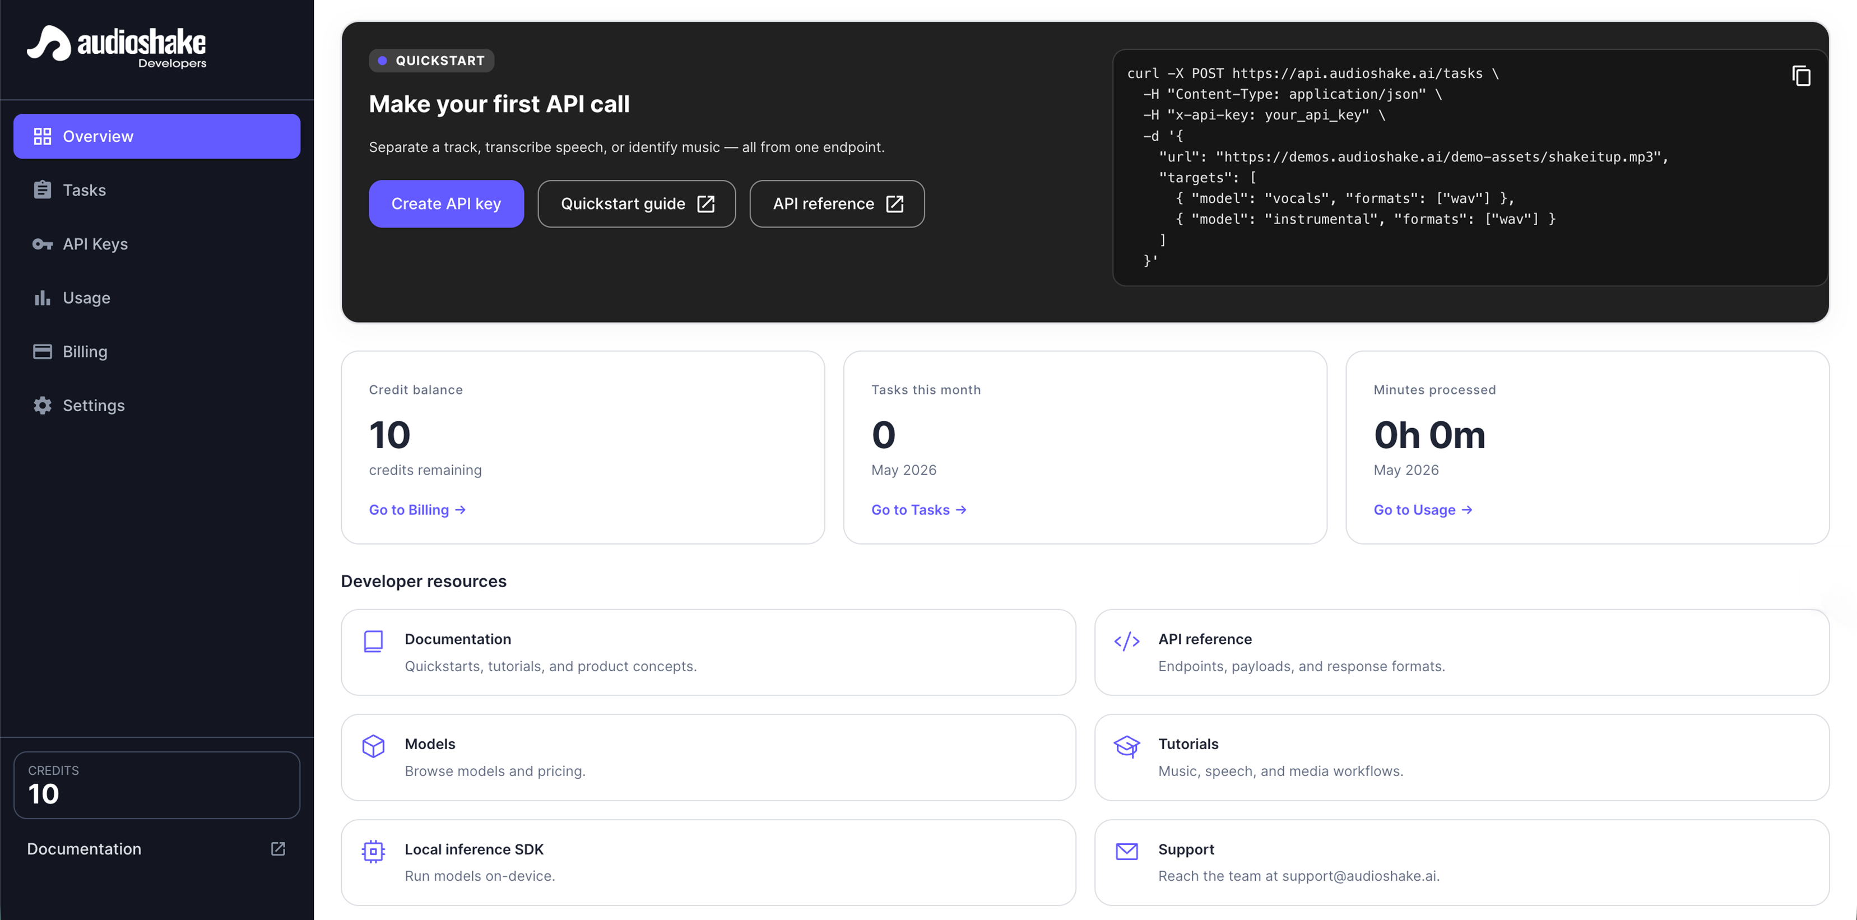Click arrow icon after Go to Billing
This screenshot has width=1857, height=920.
point(460,510)
